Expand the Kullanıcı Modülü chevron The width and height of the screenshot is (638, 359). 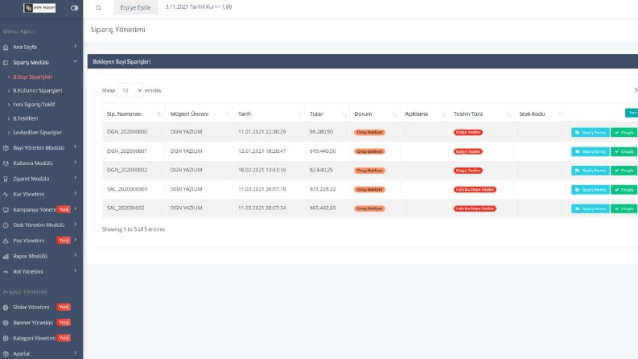(x=76, y=163)
